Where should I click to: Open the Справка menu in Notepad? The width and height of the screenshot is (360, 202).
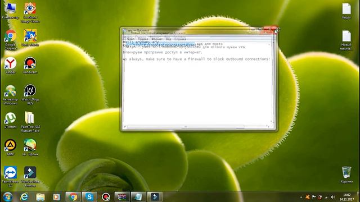pos(180,39)
